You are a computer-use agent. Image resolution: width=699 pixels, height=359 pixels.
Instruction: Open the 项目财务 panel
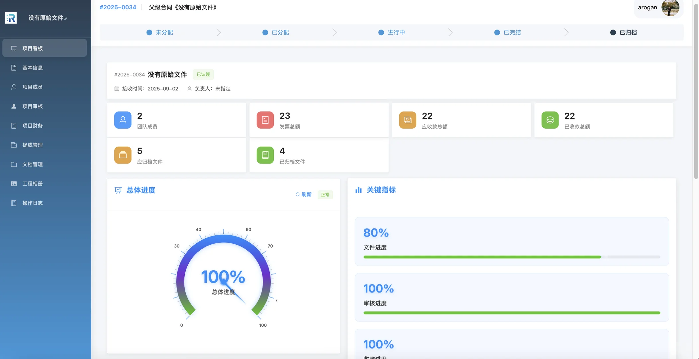pos(33,126)
